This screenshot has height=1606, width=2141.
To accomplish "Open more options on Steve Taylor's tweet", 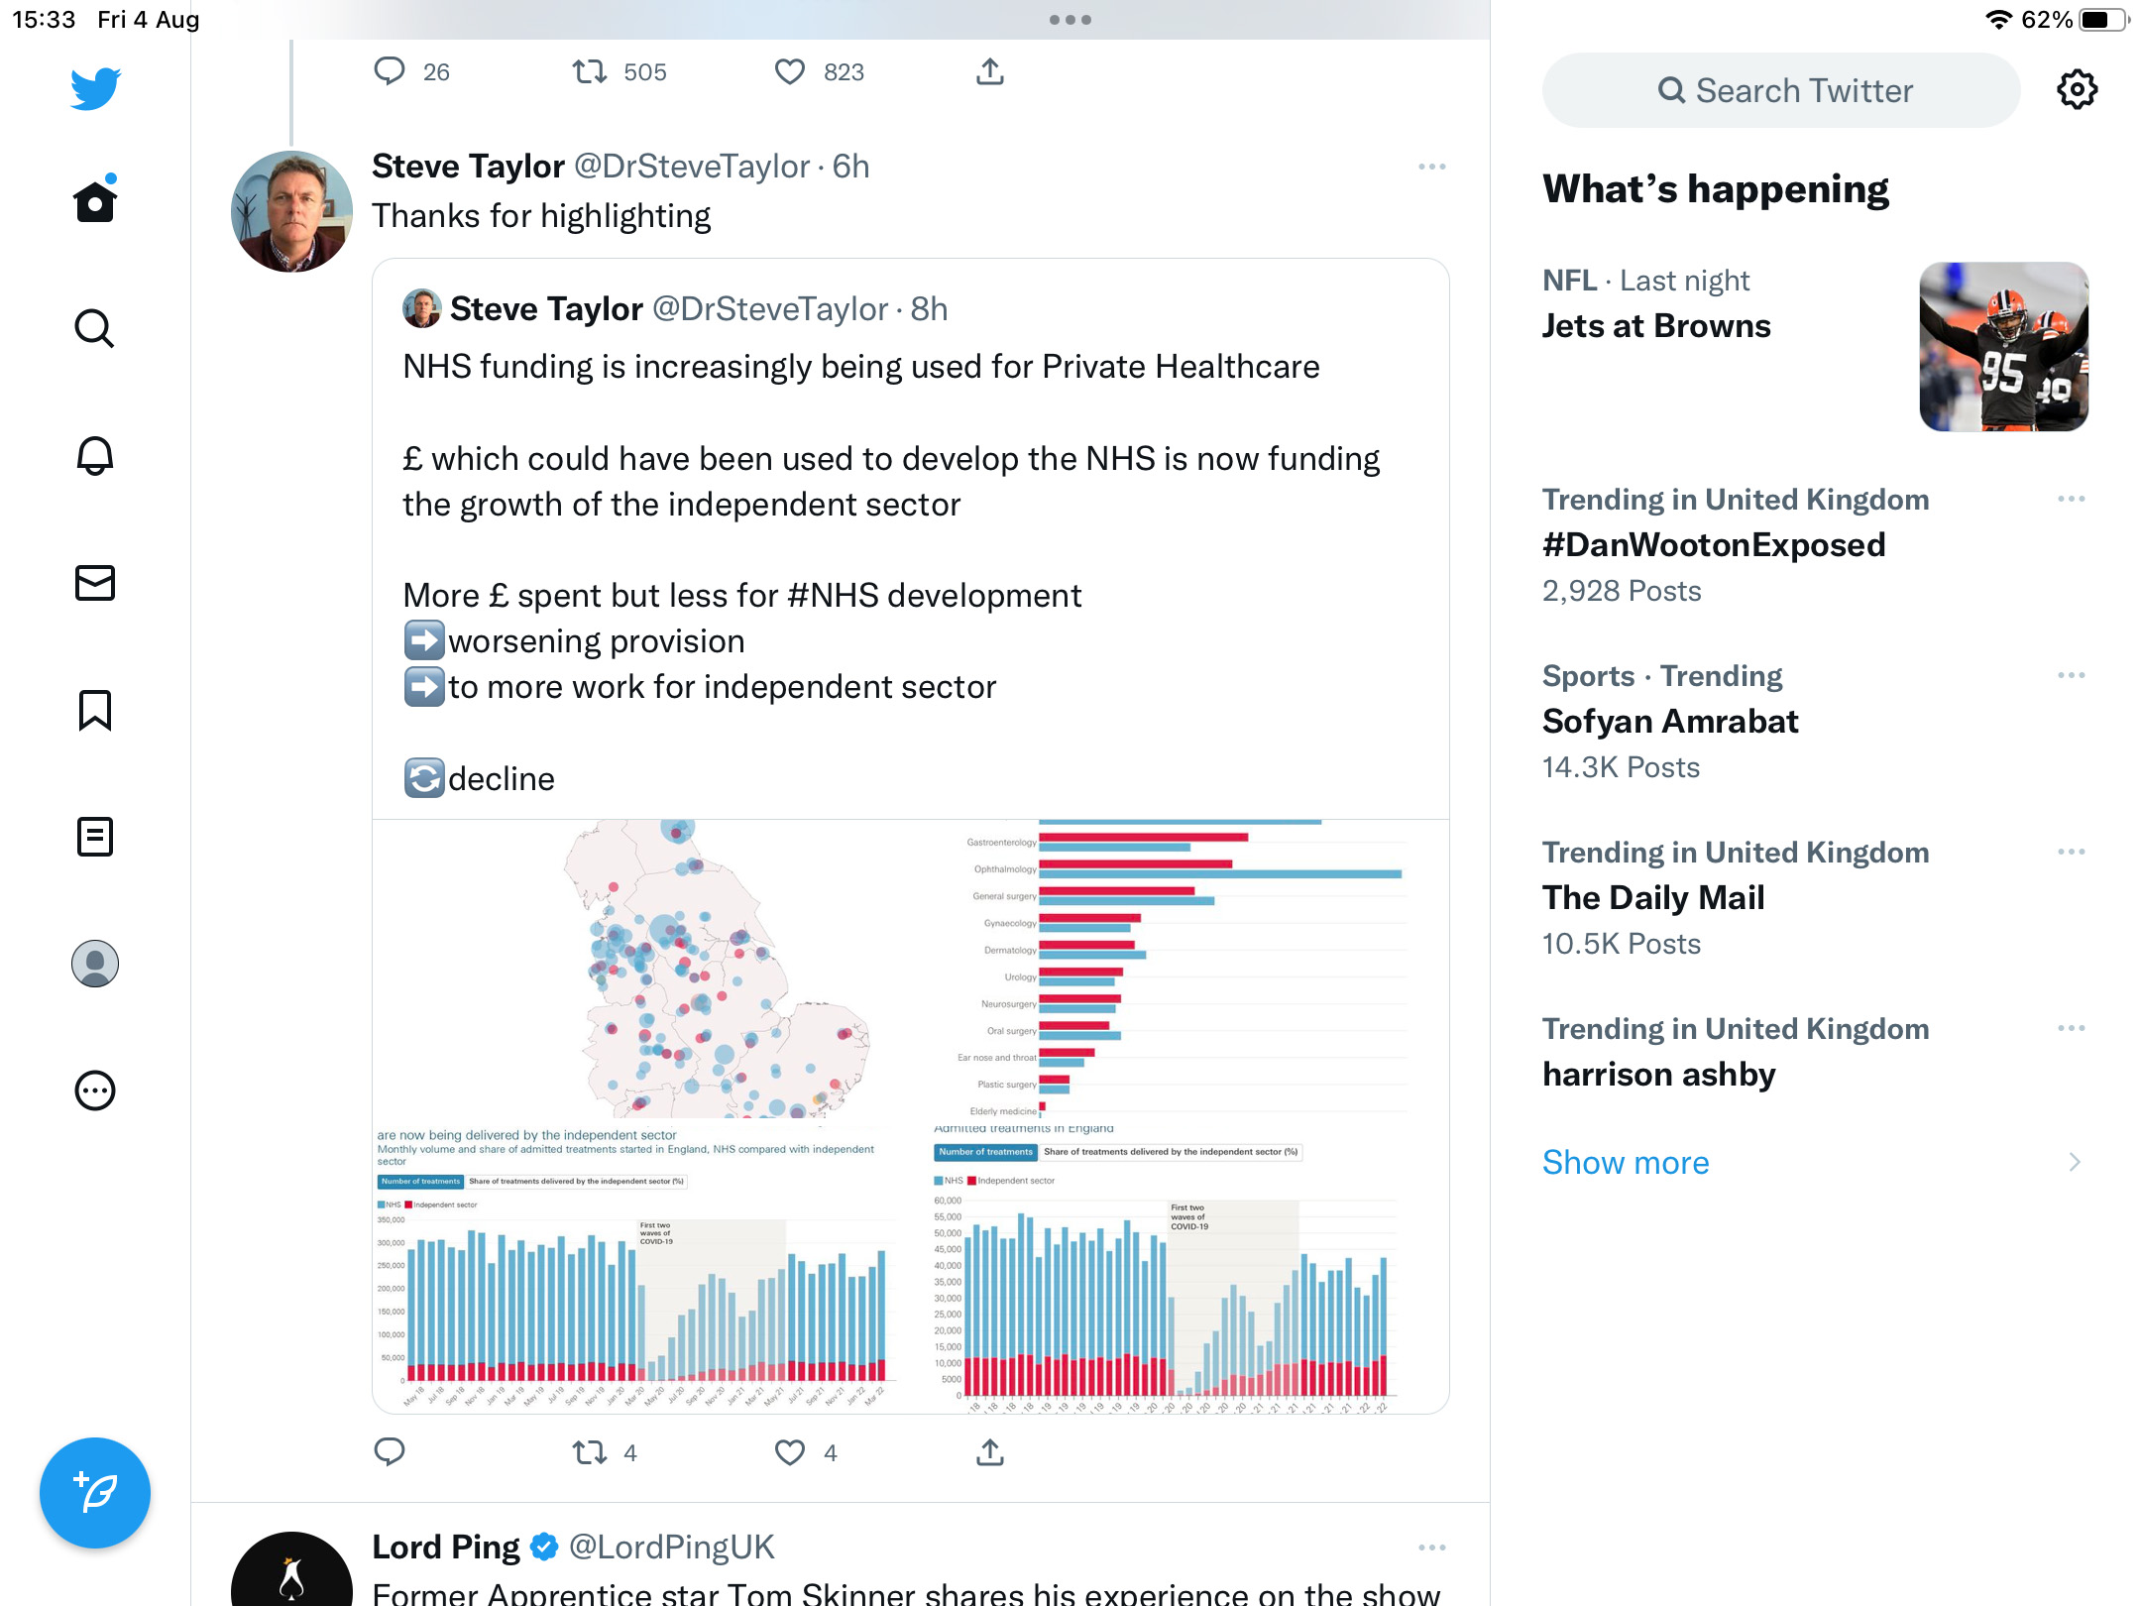I will pos(1432,167).
